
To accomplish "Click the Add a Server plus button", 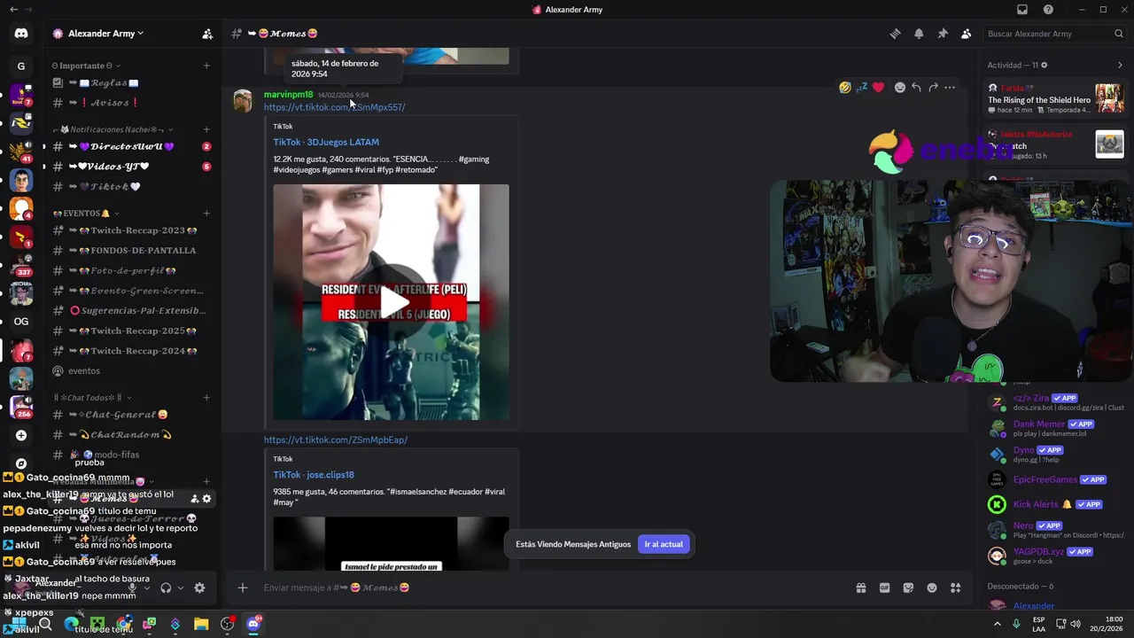I will [x=21, y=435].
